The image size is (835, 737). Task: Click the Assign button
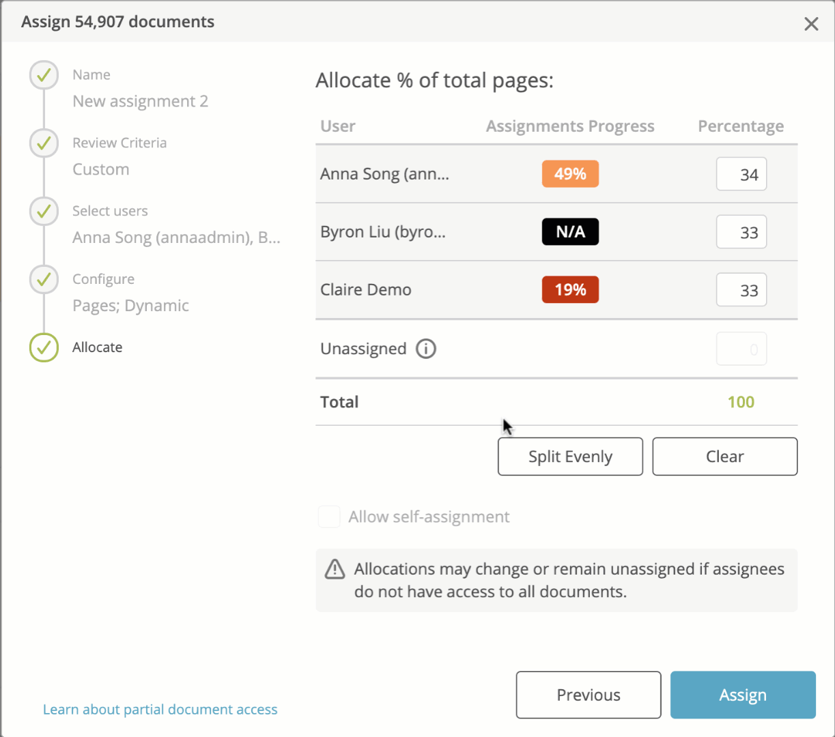pos(743,695)
